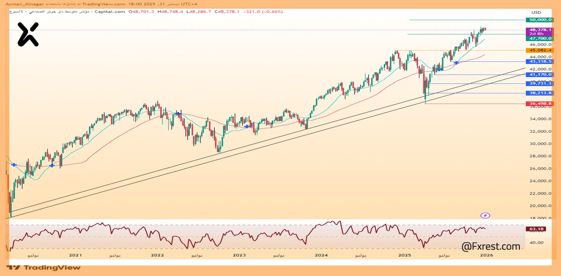
Task: Select the green 47,700.0 price label
Action: [x=540, y=39]
